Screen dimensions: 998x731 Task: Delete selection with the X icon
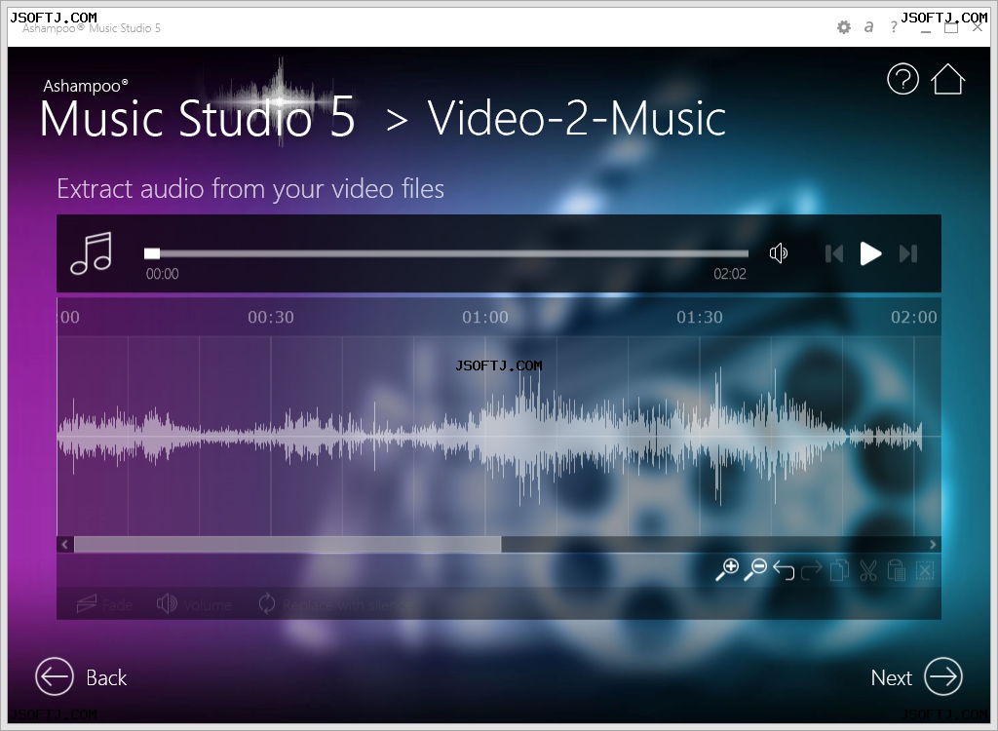(925, 570)
